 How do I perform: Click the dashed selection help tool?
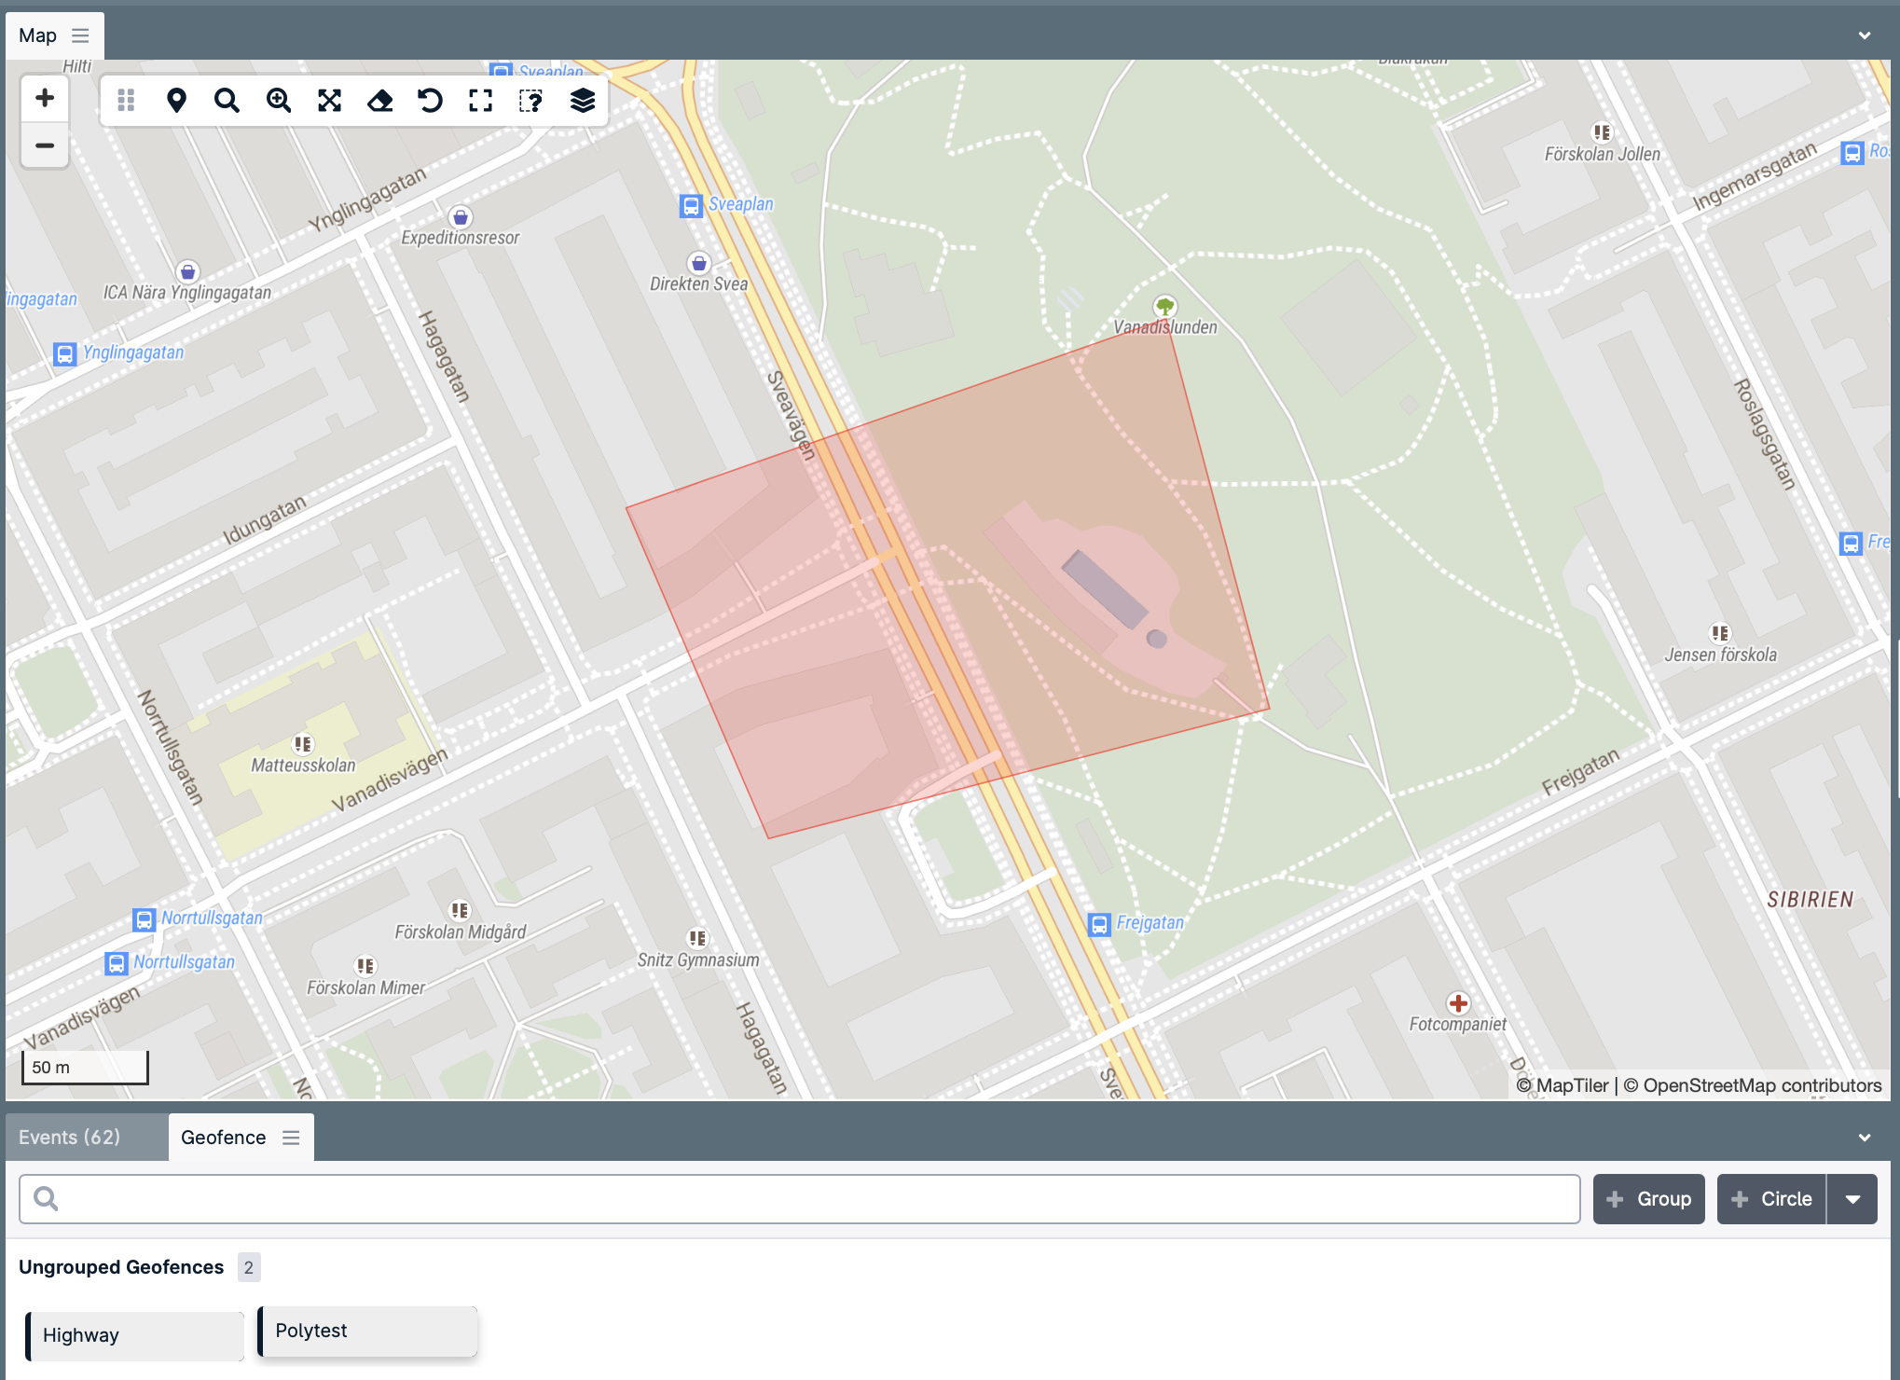530,100
